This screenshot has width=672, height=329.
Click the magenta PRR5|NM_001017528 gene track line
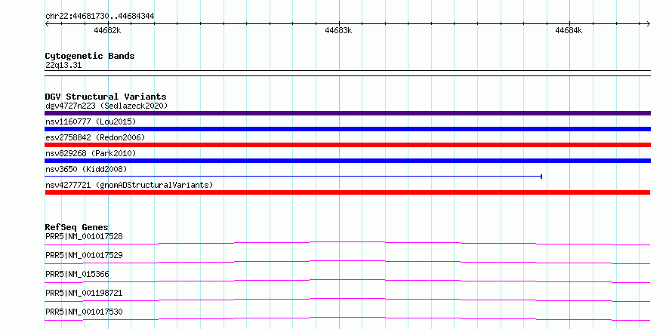(347, 243)
